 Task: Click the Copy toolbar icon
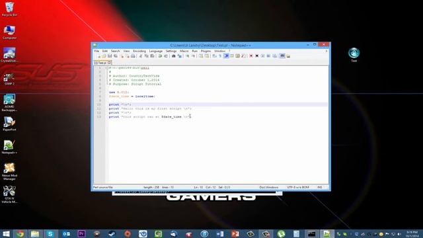click(147, 56)
